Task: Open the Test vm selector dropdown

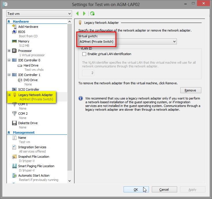Action: point(39,14)
